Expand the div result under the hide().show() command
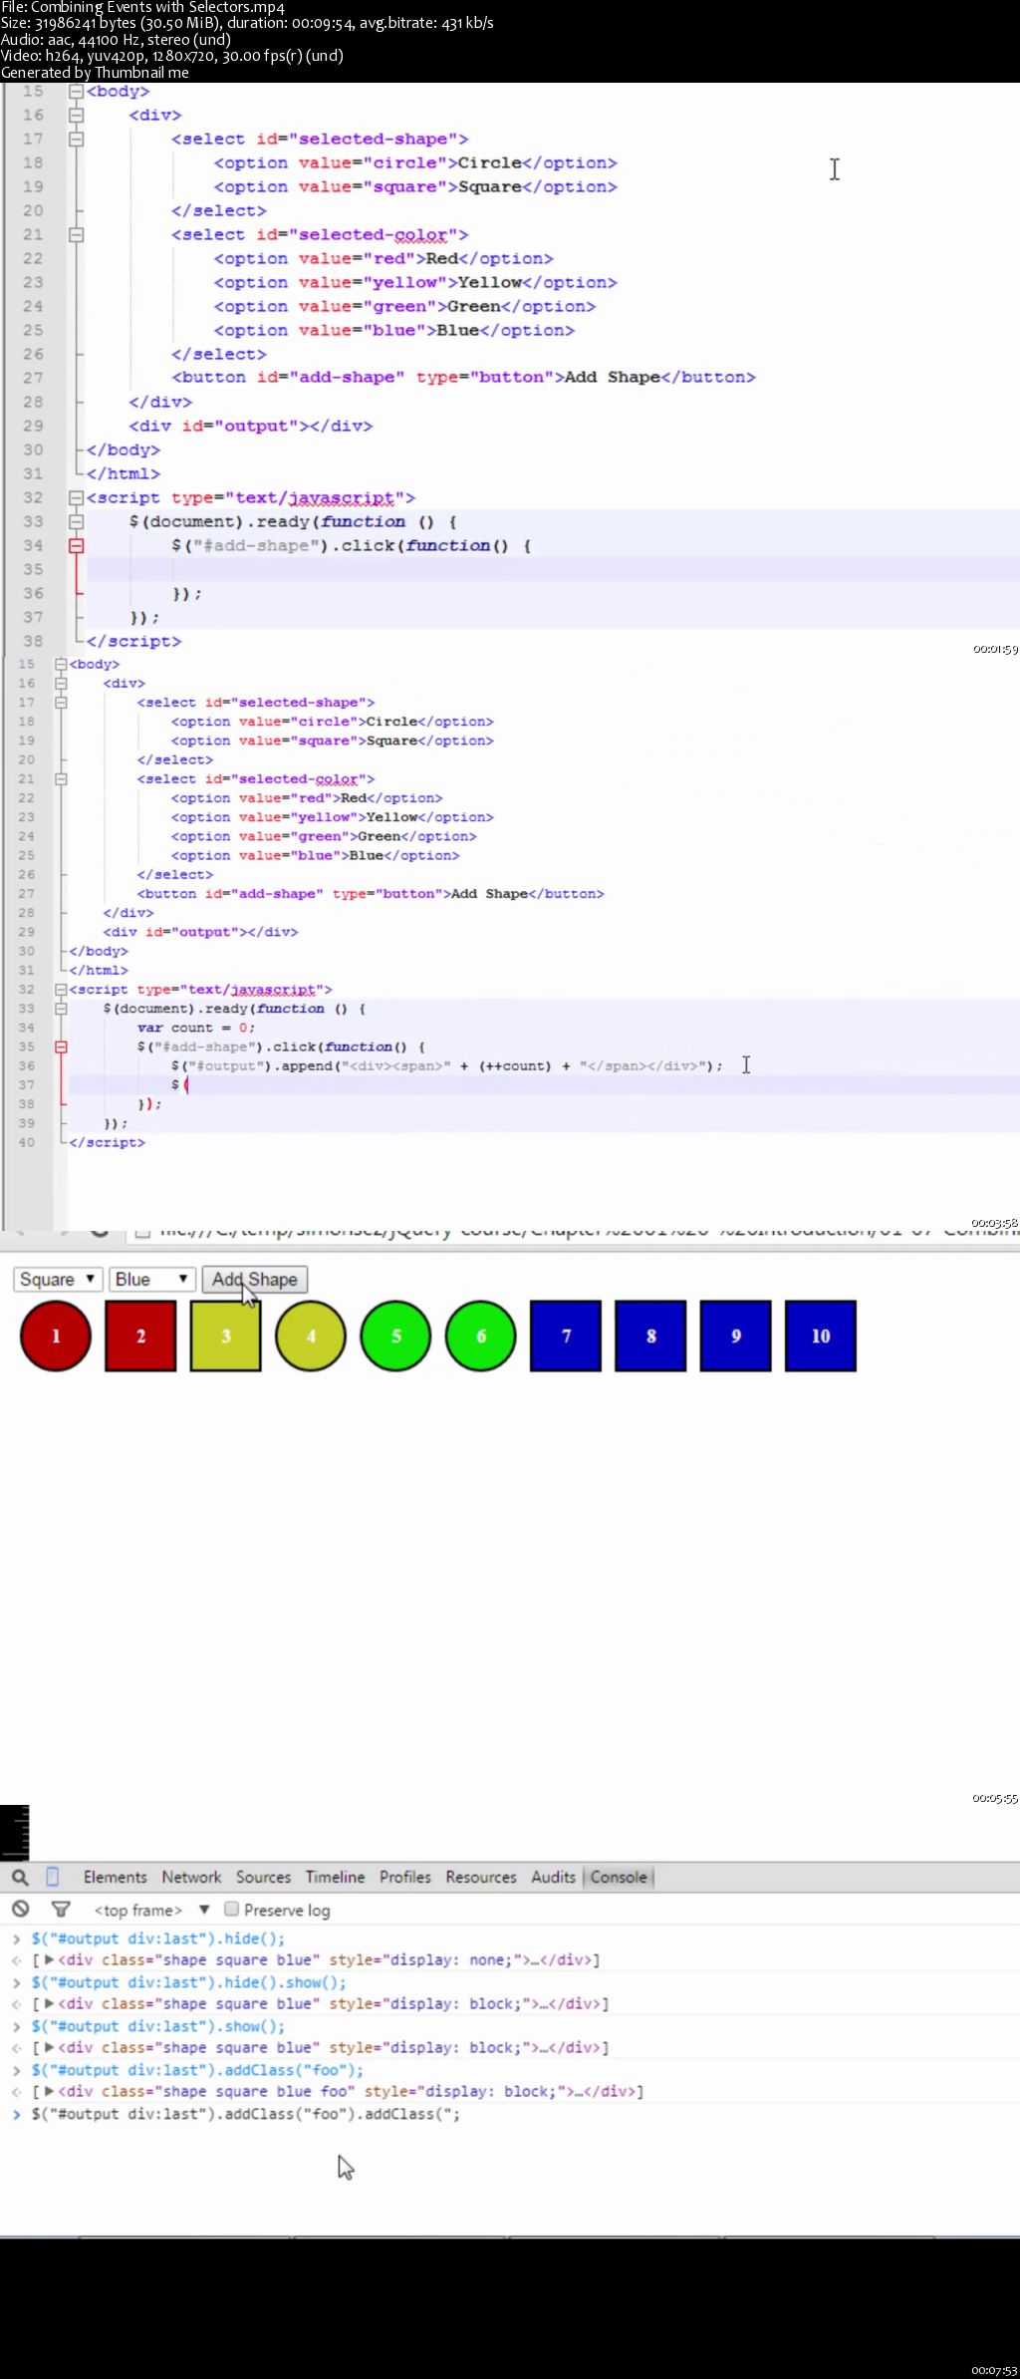The width and height of the screenshot is (1020, 2379). pos(49,2003)
